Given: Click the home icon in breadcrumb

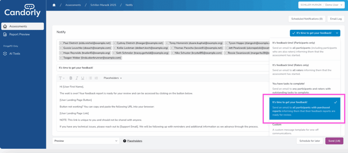Looking at the screenshot, I should pyautogui.click(x=54, y=5).
